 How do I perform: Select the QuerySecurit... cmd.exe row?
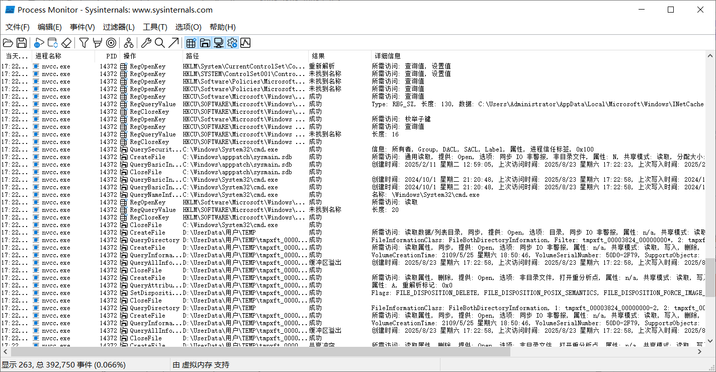point(353,150)
